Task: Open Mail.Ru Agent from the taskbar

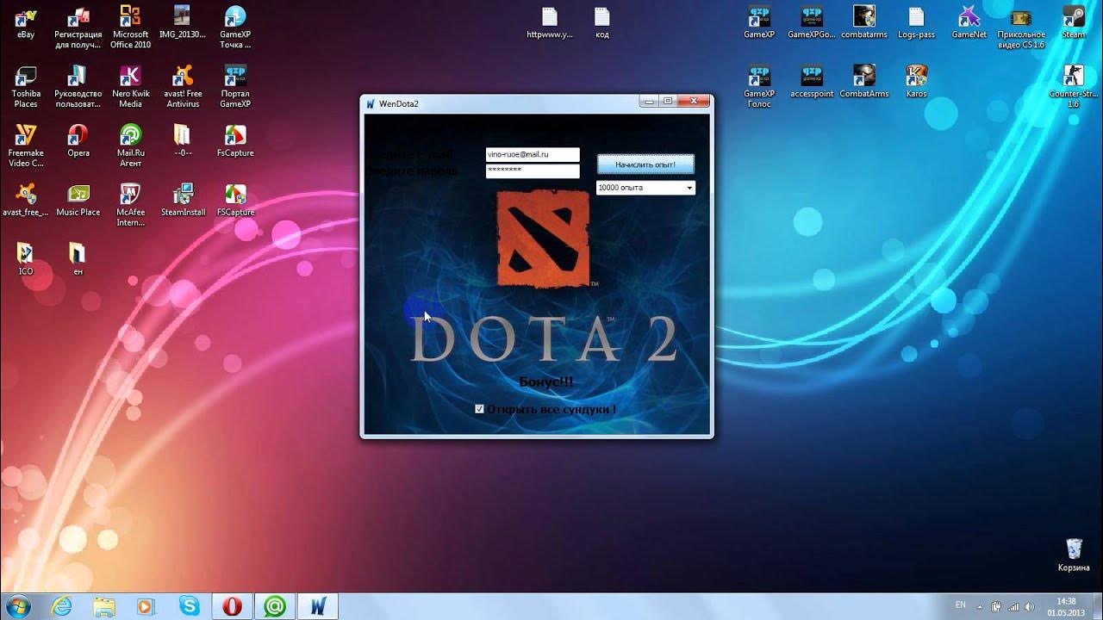Action: coord(275,606)
